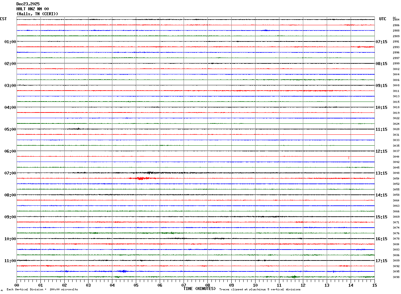Select the HALT HNZ NM 00 station label
The height and width of the screenshot is (294, 401).
(x=32, y=9)
